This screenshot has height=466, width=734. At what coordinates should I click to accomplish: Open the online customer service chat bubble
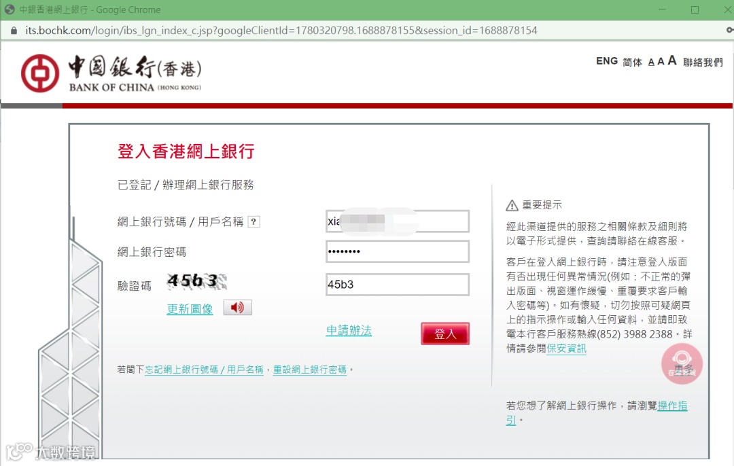pos(682,364)
